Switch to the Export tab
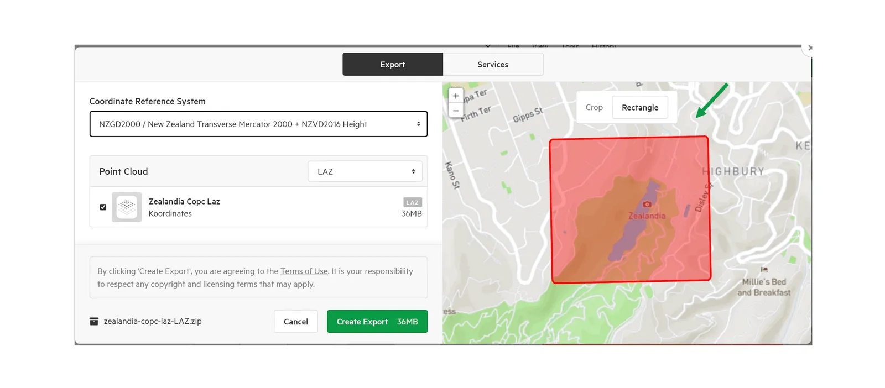Image resolution: width=885 pixels, height=388 pixels. coord(393,64)
